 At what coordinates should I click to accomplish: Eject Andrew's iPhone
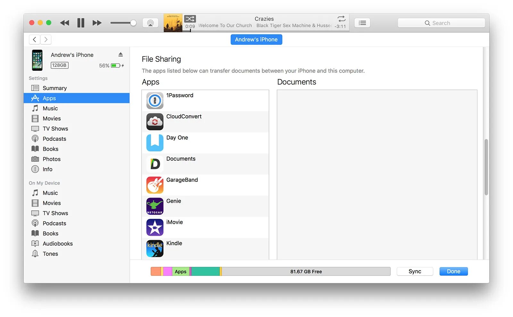click(x=121, y=54)
